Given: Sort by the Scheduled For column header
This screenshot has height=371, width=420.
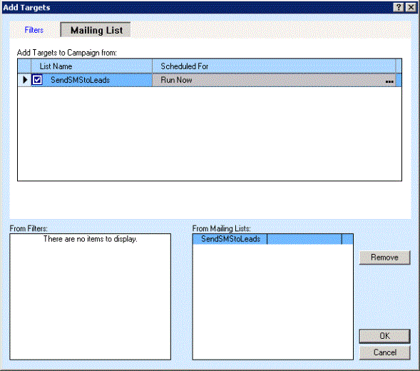Looking at the screenshot, I should pyautogui.click(x=274, y=66).
